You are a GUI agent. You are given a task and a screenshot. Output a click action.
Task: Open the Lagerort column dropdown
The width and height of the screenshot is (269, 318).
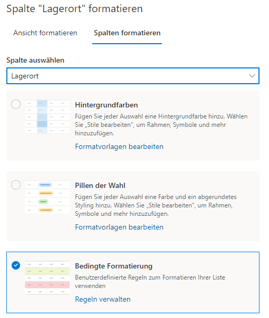(133, 76)
